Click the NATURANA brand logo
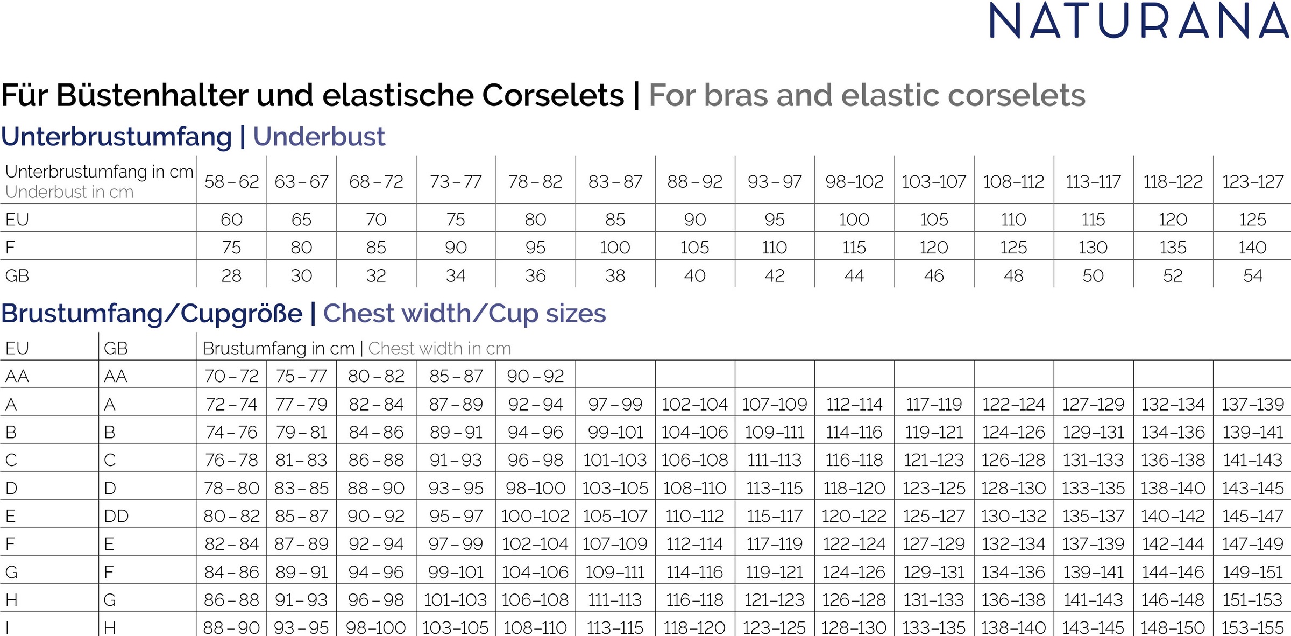 click(1138, 21)
